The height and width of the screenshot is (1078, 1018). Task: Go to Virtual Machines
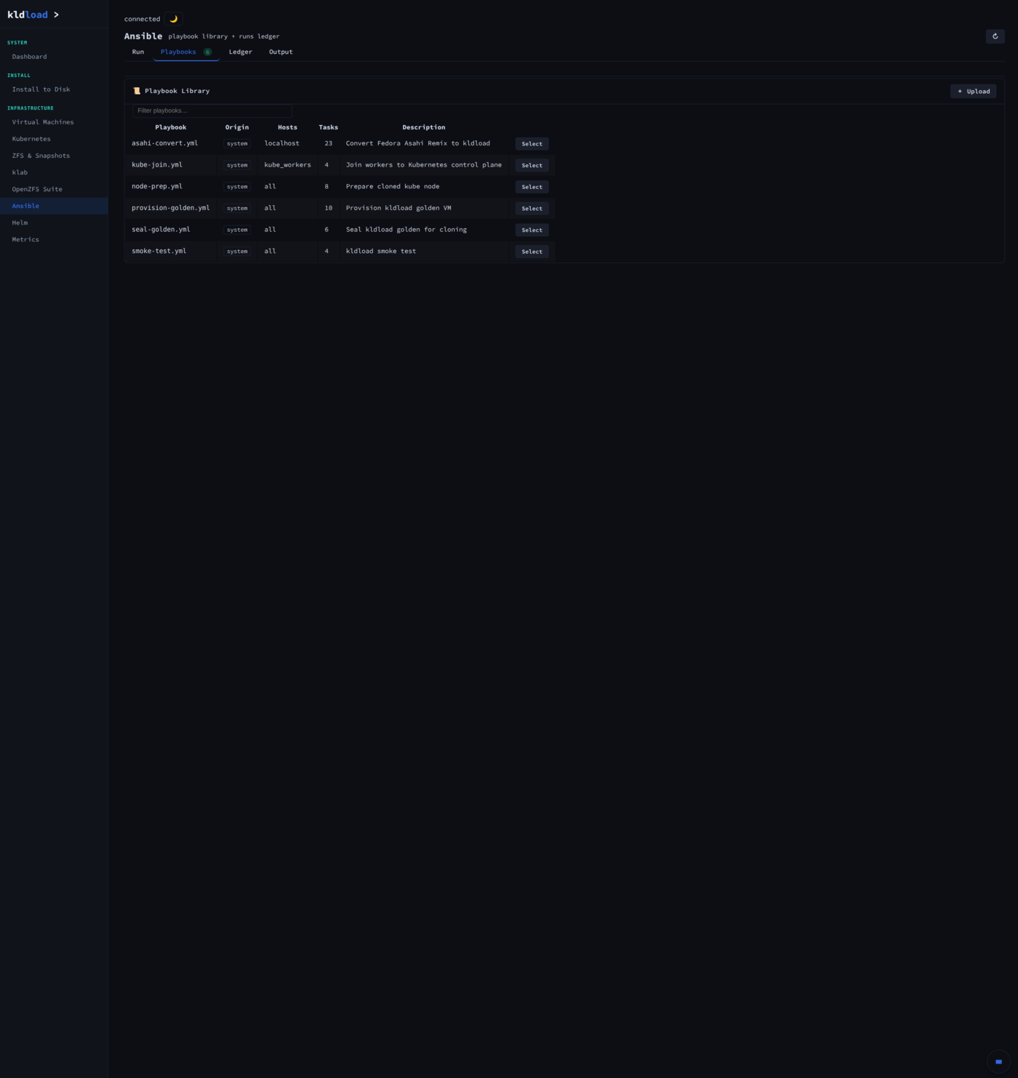pos(54,122)
